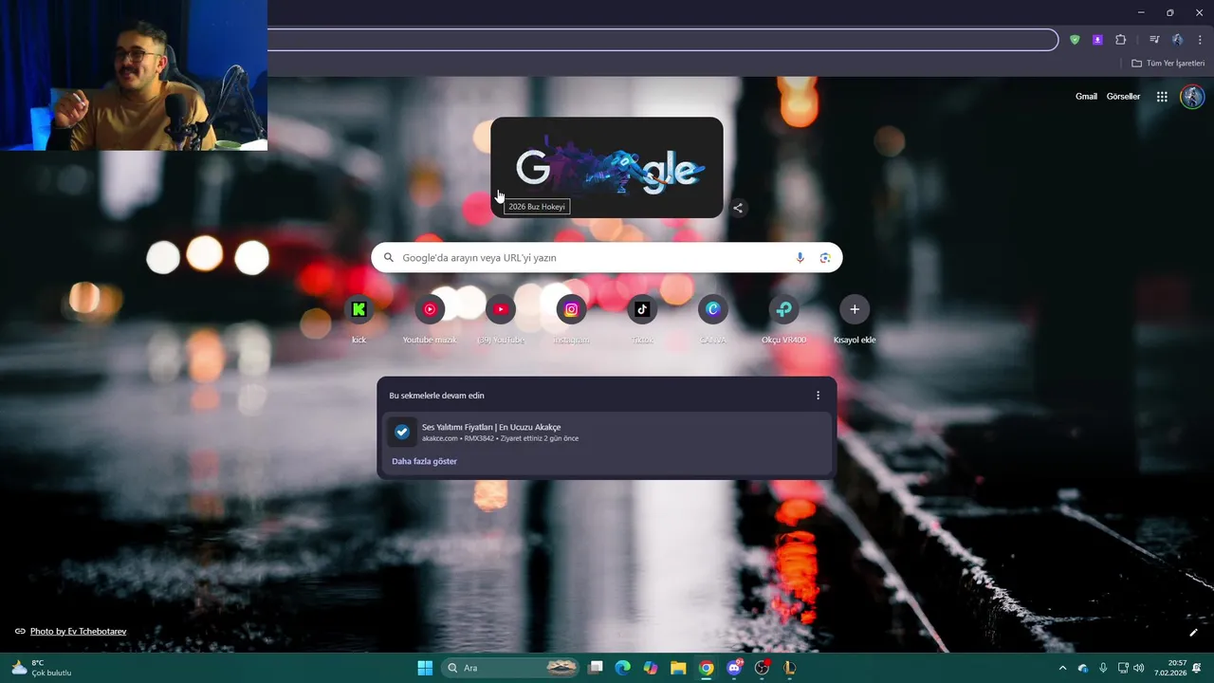The width and height of the screenshot is (1214, 683).
Task: Open the taskbar volume control
Action: point(1138,668)
